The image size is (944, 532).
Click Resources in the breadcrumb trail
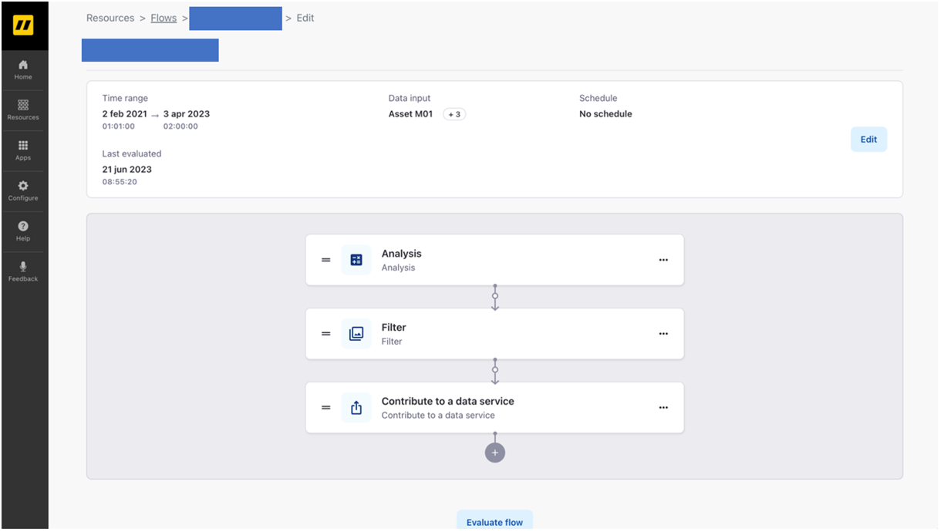[110, 18]
